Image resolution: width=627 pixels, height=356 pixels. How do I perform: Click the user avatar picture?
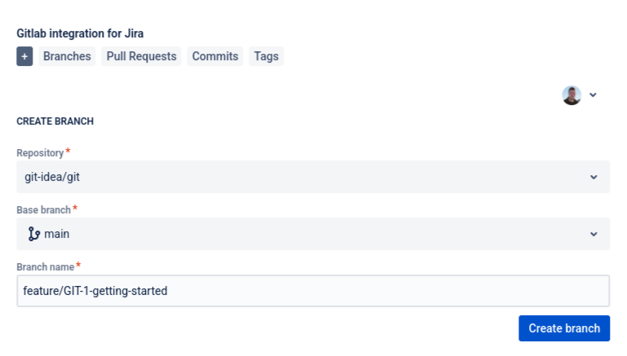click(x=572, y=94)
